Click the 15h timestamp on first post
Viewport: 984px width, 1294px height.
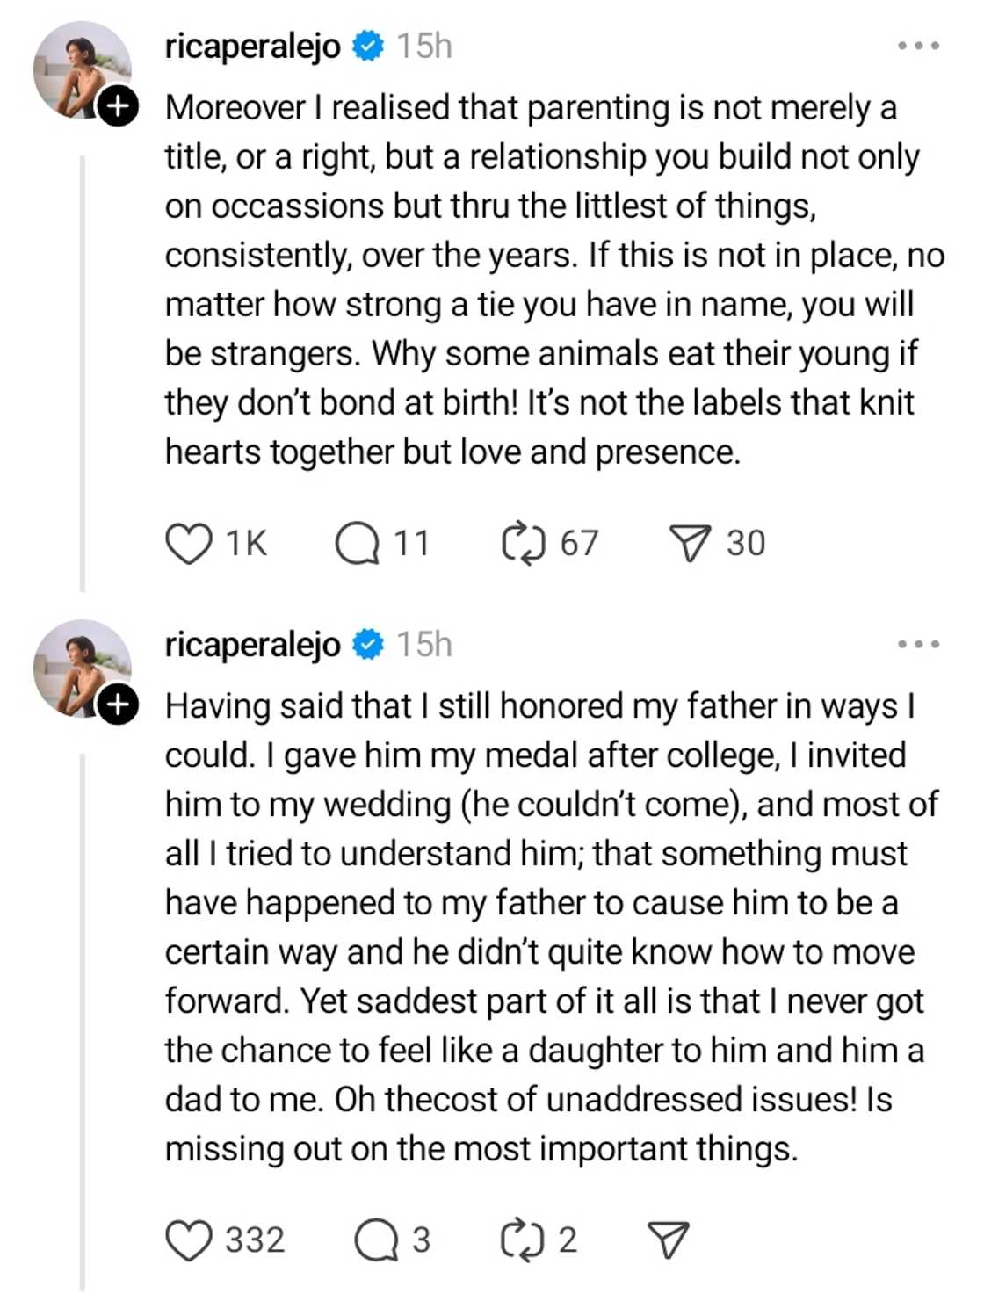(423, 47)
